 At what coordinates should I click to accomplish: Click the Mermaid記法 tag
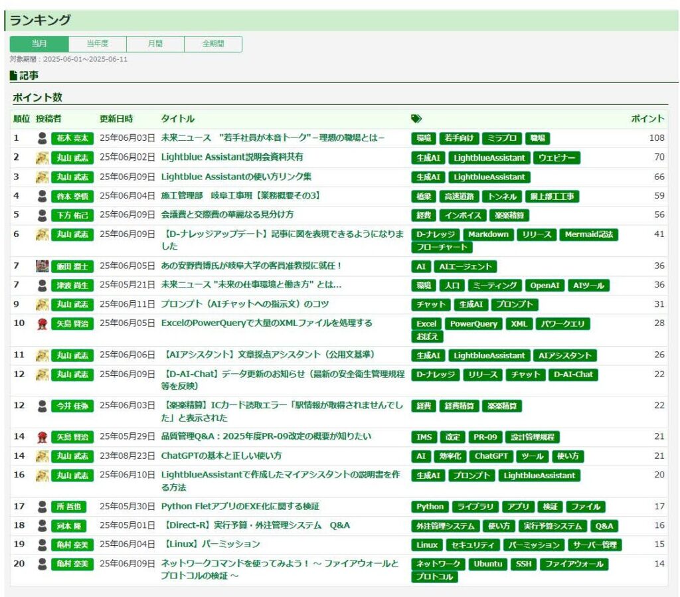588,234
